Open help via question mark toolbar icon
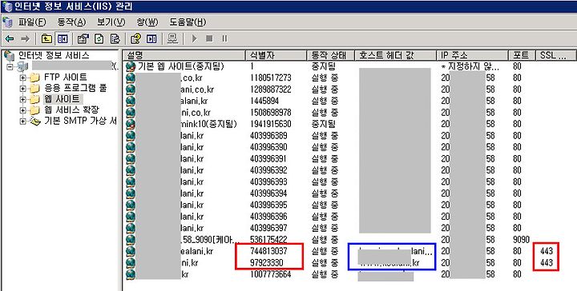 (135, 38)
